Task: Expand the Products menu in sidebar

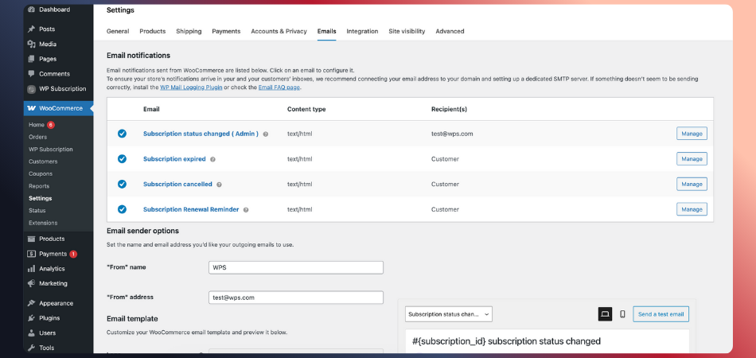Action: (x=52, y=239)
